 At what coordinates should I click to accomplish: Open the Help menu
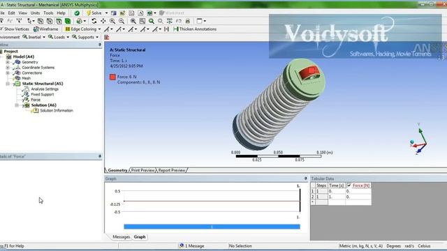click(x=61, y=13)
